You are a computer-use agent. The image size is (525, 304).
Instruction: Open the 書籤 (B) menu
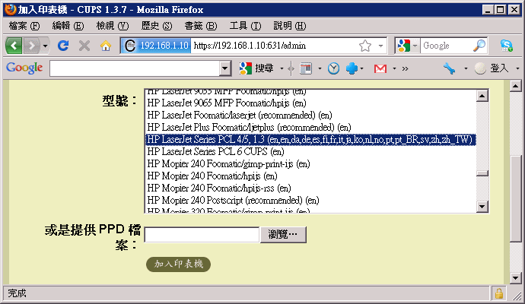pos(201,26)
